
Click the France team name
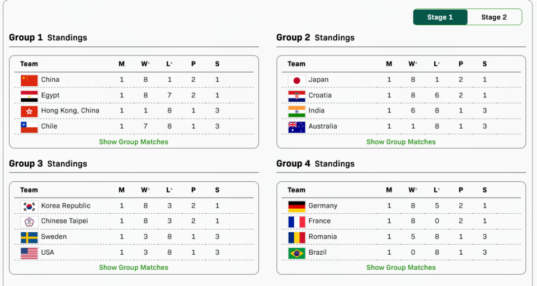click(319, 221)
